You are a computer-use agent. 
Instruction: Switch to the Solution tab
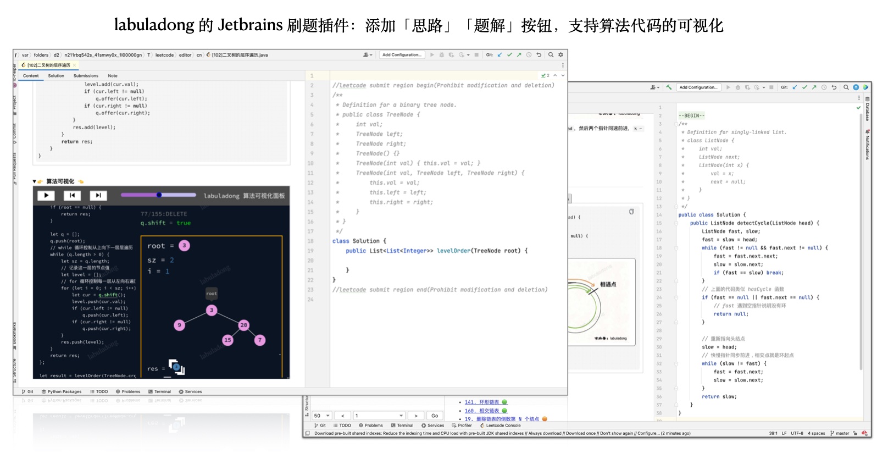(x=56, y=76)
